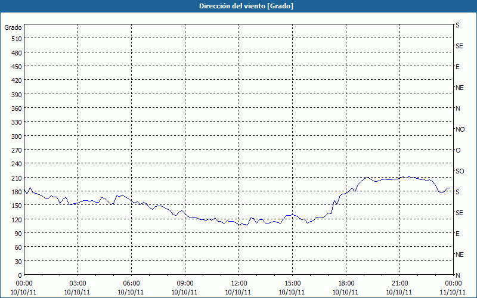The height and width of the screenshot is (298, 477).
Task: Click the Grado axis unit label
Action: (x=13, y=27)
